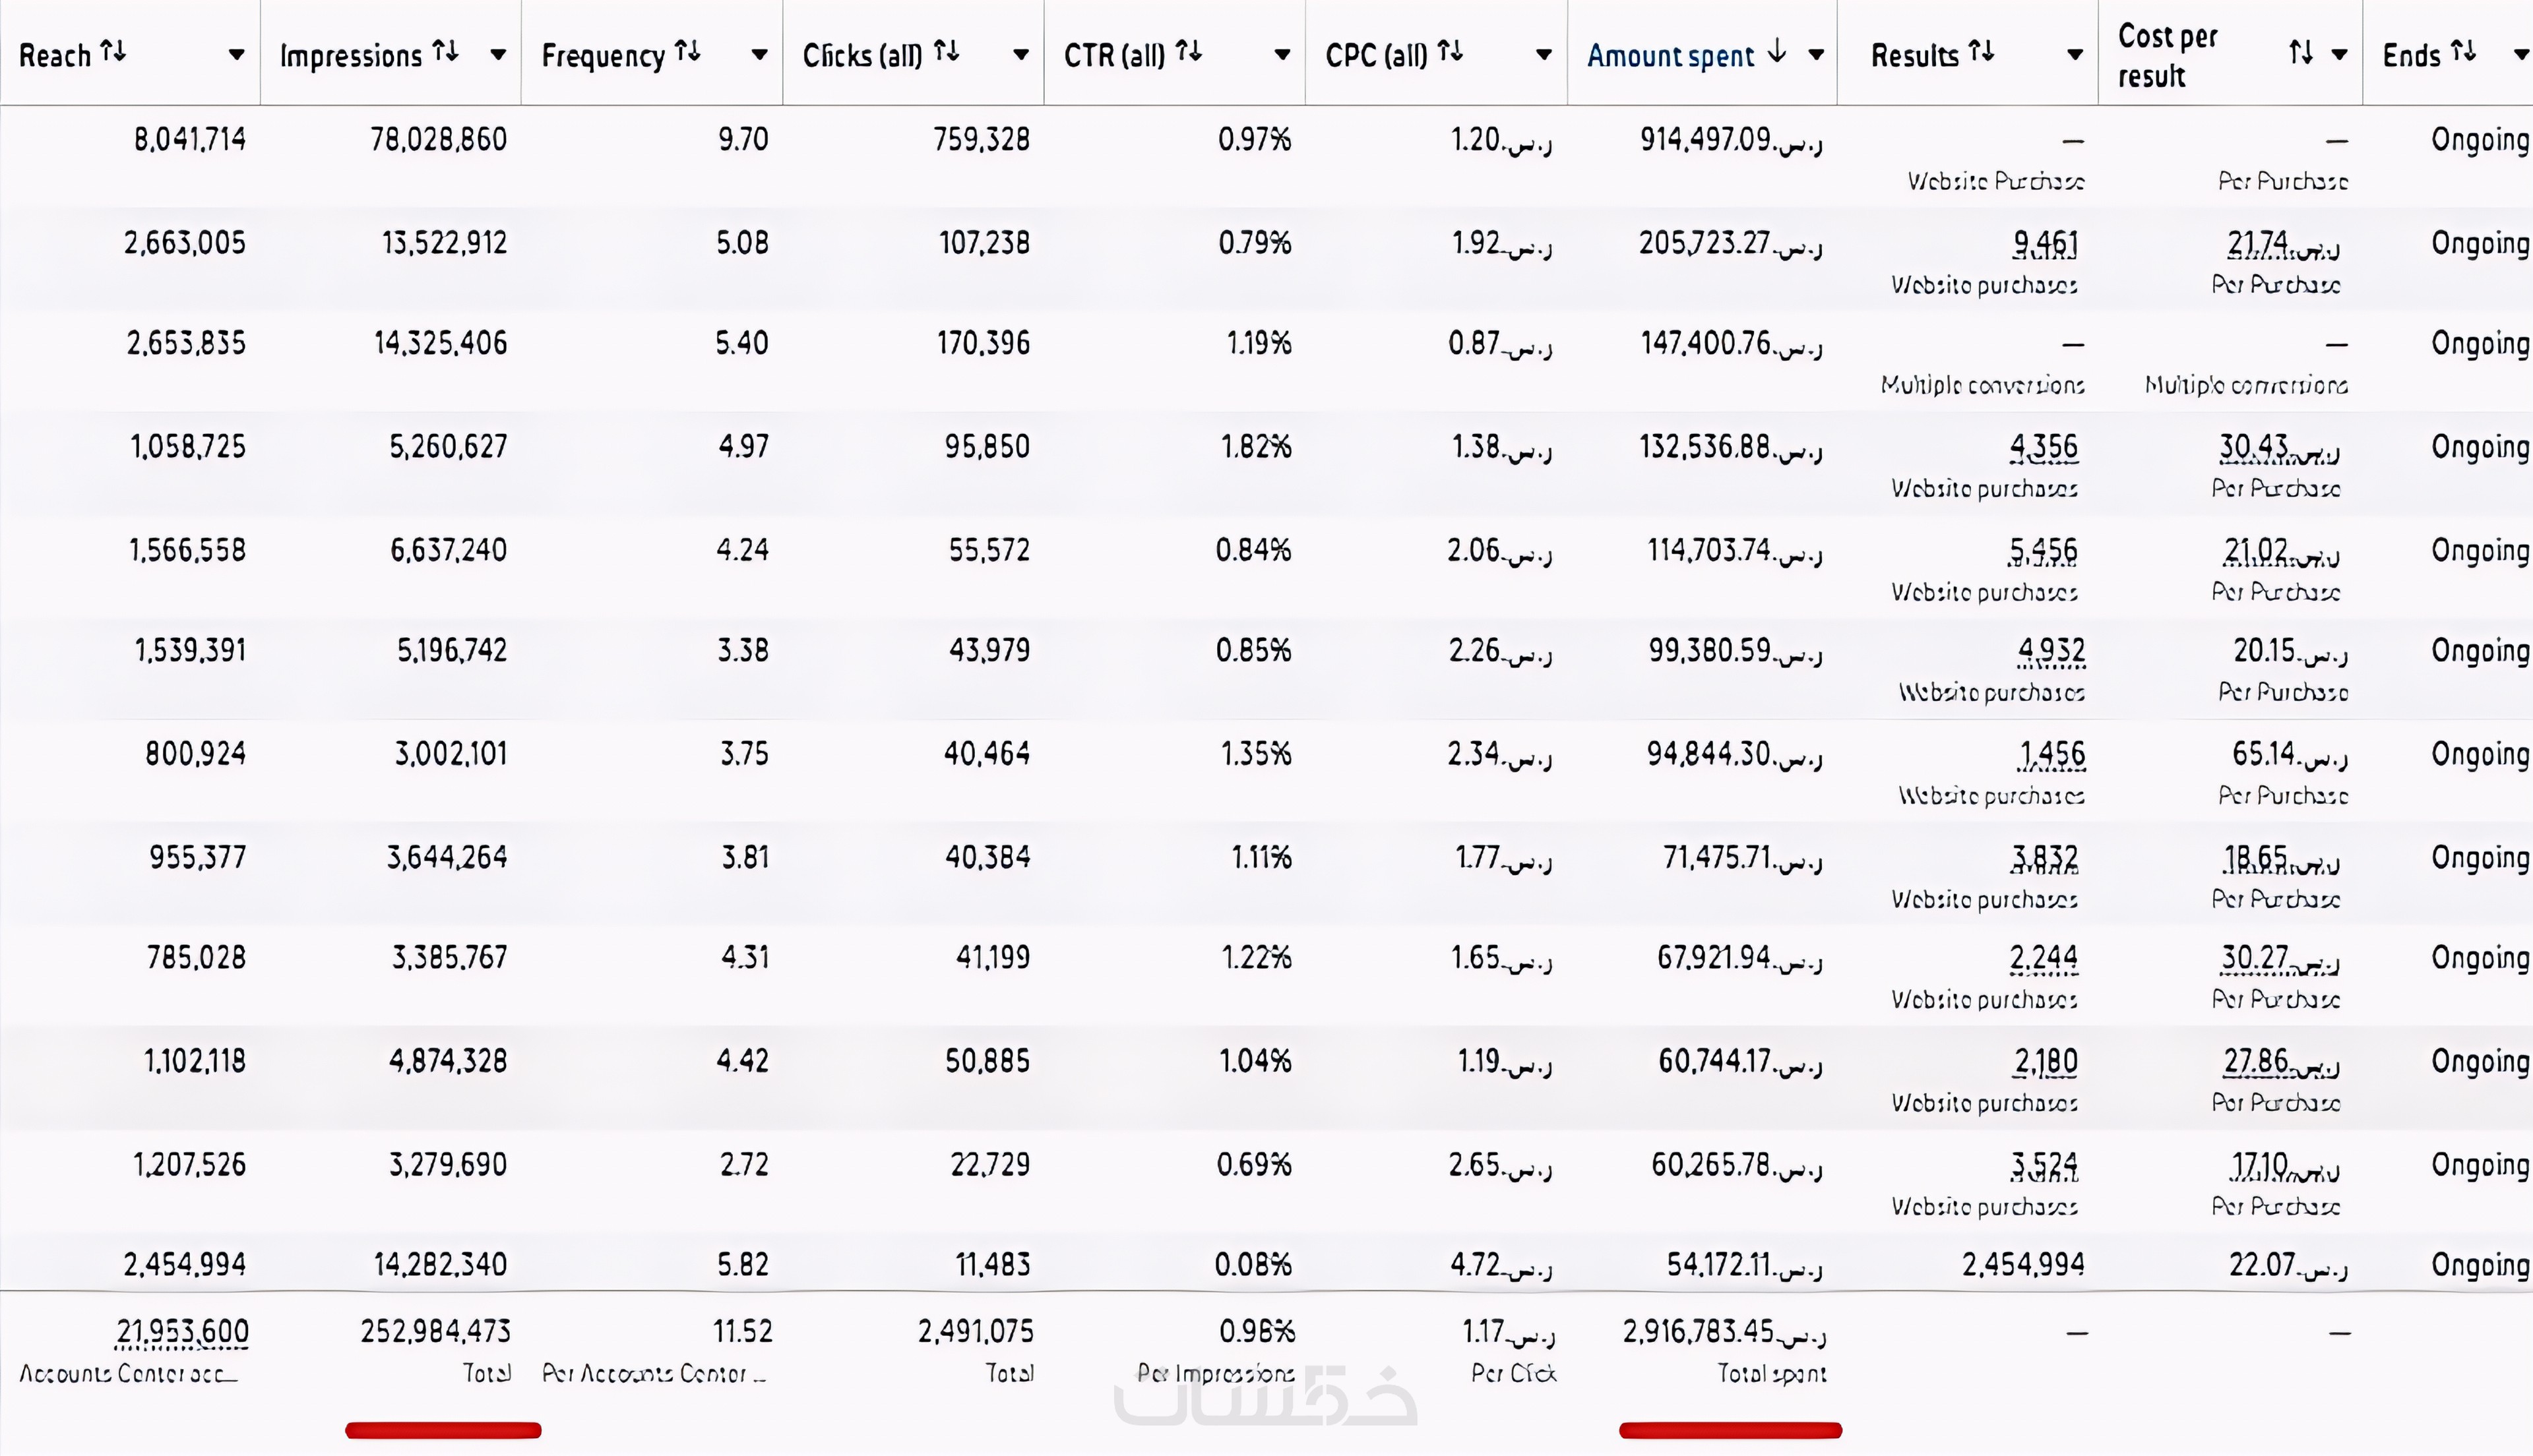2533x1456 pixels.
Task: Click the CPC (all) sort arrows icon
Action: click(x=1451, y=51)
